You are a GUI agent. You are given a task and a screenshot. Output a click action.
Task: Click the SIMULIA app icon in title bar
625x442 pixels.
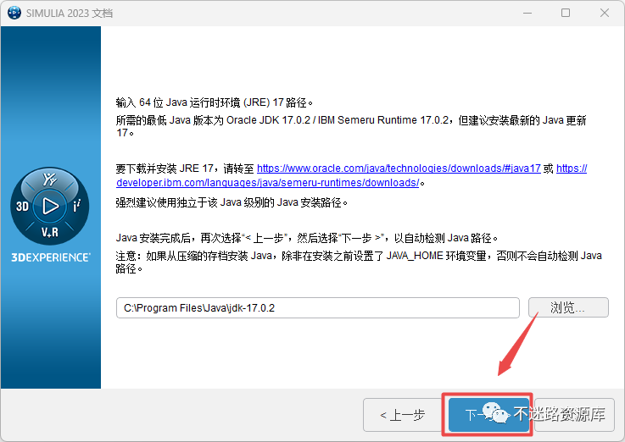coord(14,13)
